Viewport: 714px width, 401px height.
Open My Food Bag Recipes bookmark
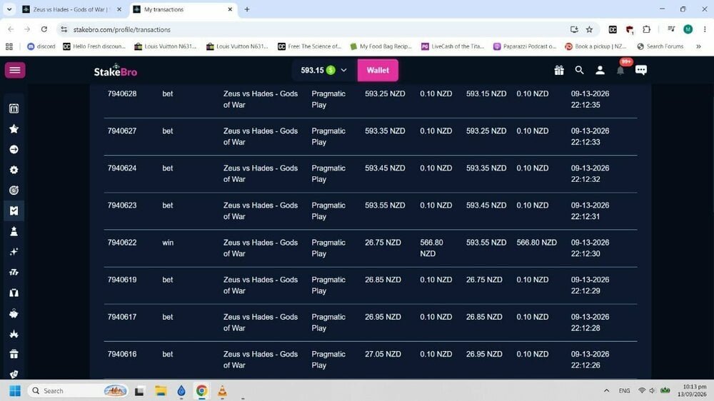point(381,46)
